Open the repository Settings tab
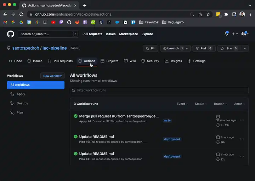This screenshot has width=255, height=181. click(197, 61)
